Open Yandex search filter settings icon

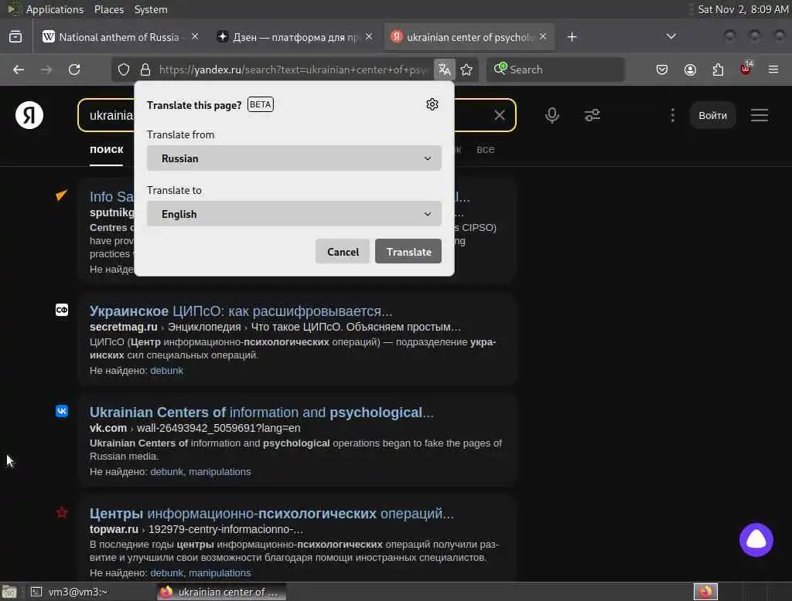coord(592,116)
